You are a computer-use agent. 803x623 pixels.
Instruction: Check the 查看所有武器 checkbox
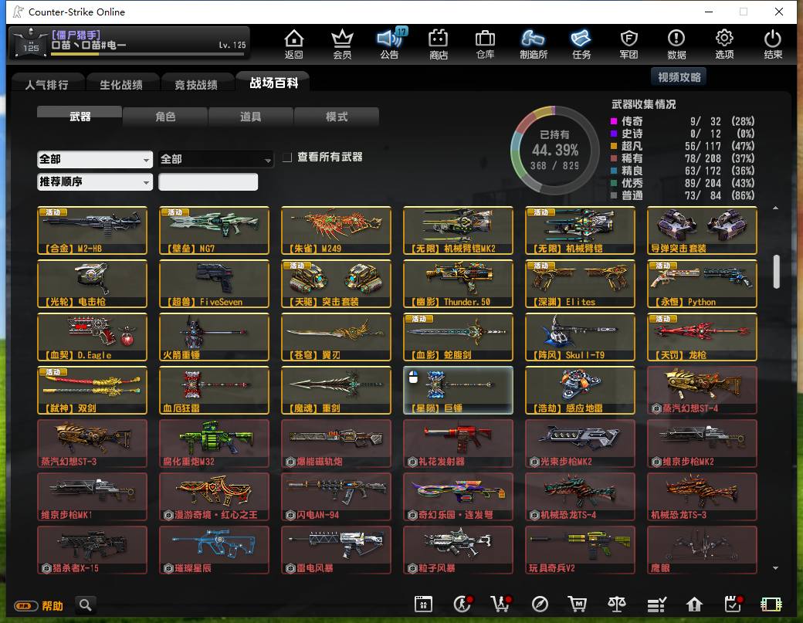coord(287,157)
